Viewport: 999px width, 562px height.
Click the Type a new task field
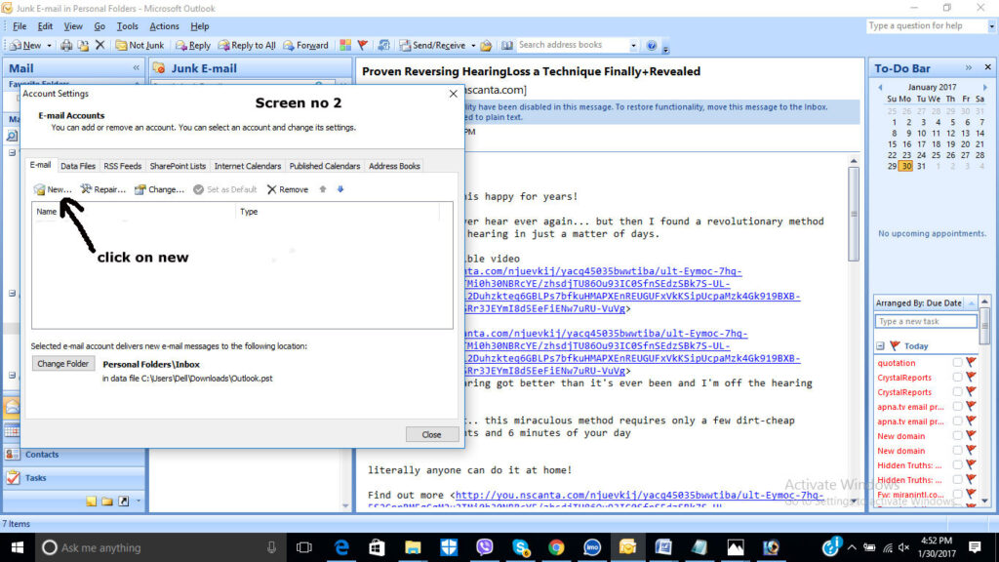coord(926,322)
